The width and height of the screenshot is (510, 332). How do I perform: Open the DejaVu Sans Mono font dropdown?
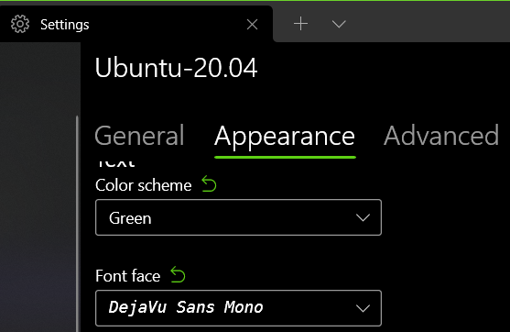(x=238, y=308)
